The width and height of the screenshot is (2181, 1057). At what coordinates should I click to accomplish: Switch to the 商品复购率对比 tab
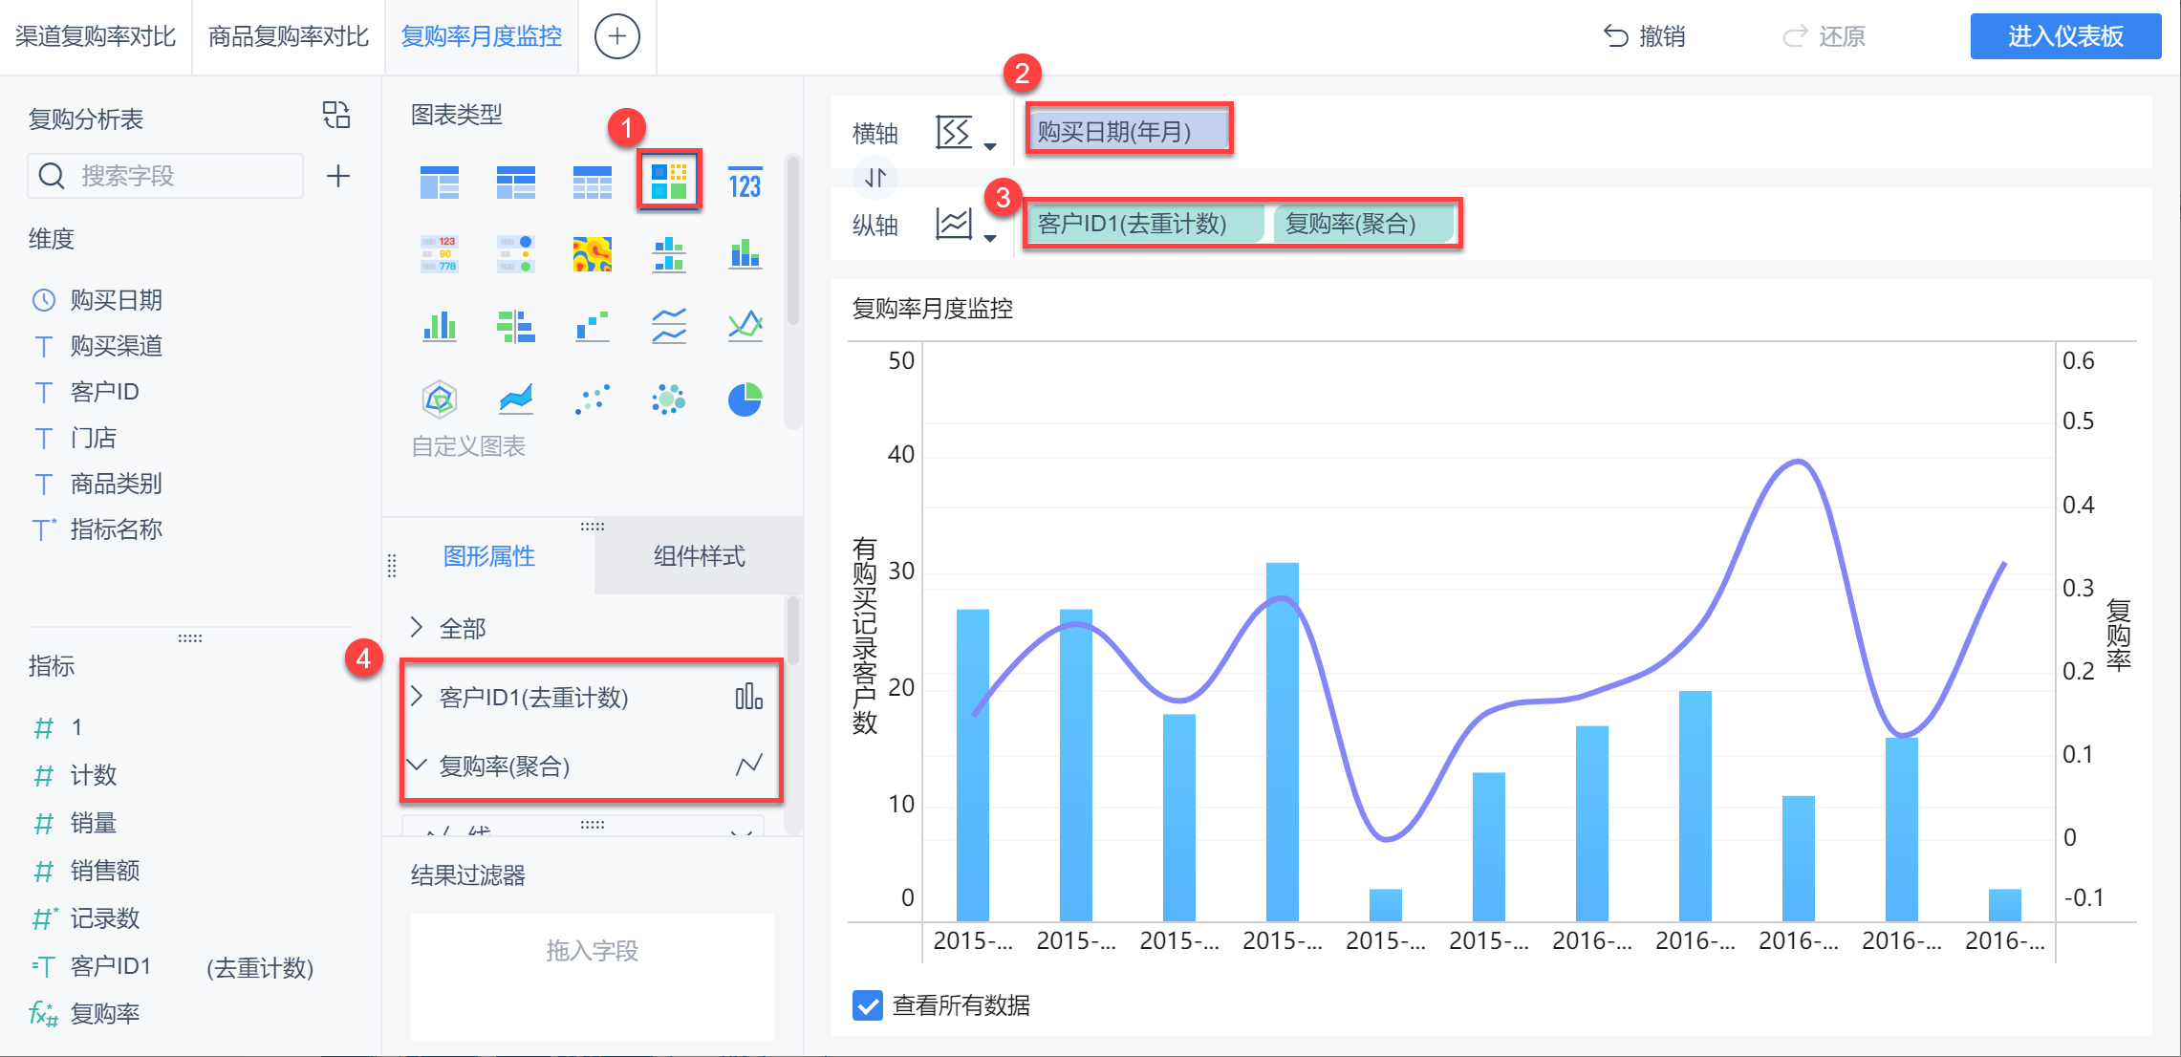click(x=289, y=36)
